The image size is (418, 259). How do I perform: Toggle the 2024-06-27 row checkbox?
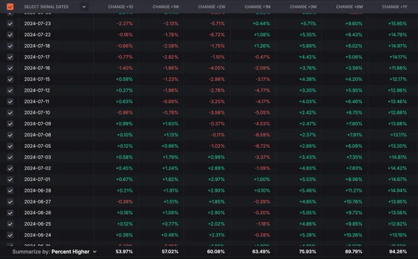point(10,202)
